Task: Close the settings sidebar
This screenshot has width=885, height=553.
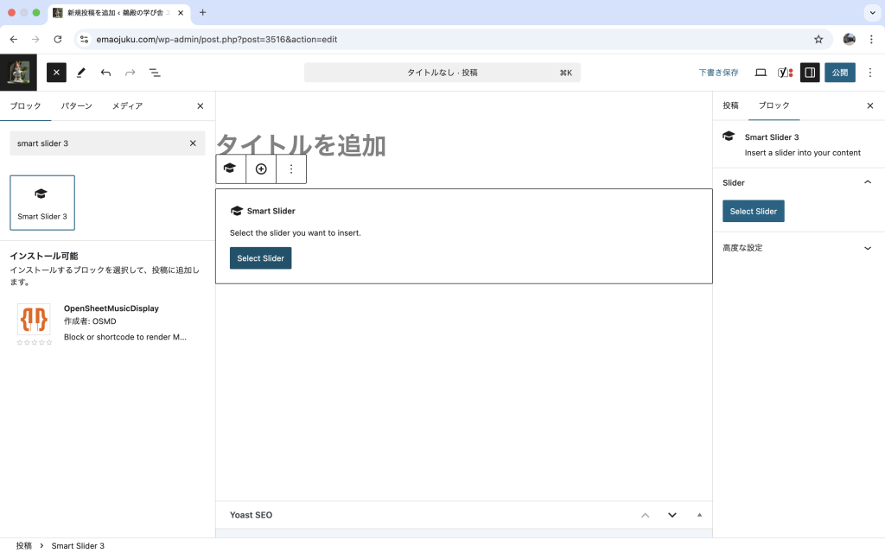Action: pos(869,105)
